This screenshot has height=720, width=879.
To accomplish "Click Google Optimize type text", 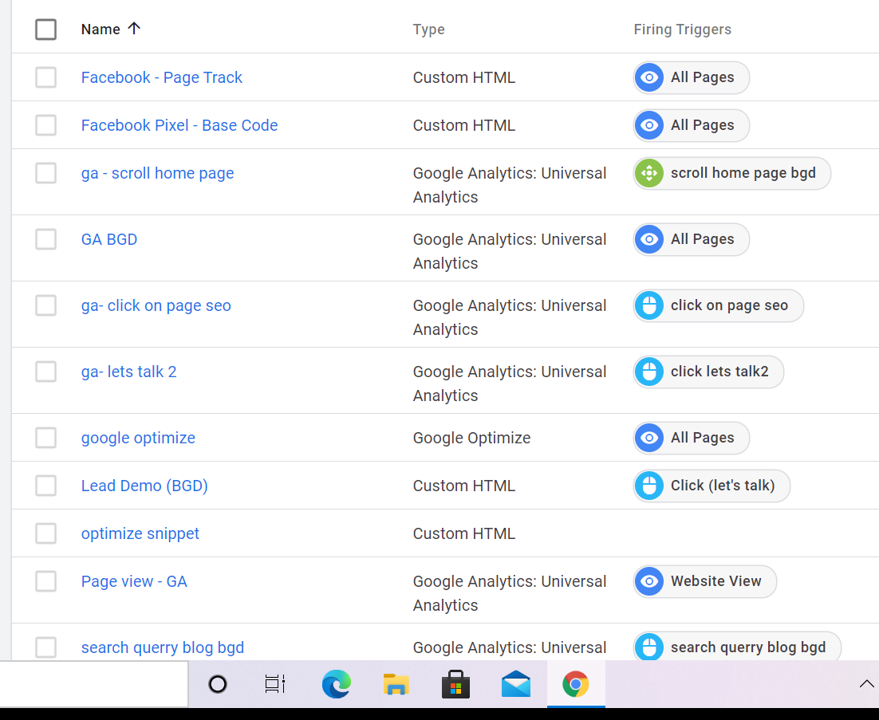I will (x=472, y=438).
